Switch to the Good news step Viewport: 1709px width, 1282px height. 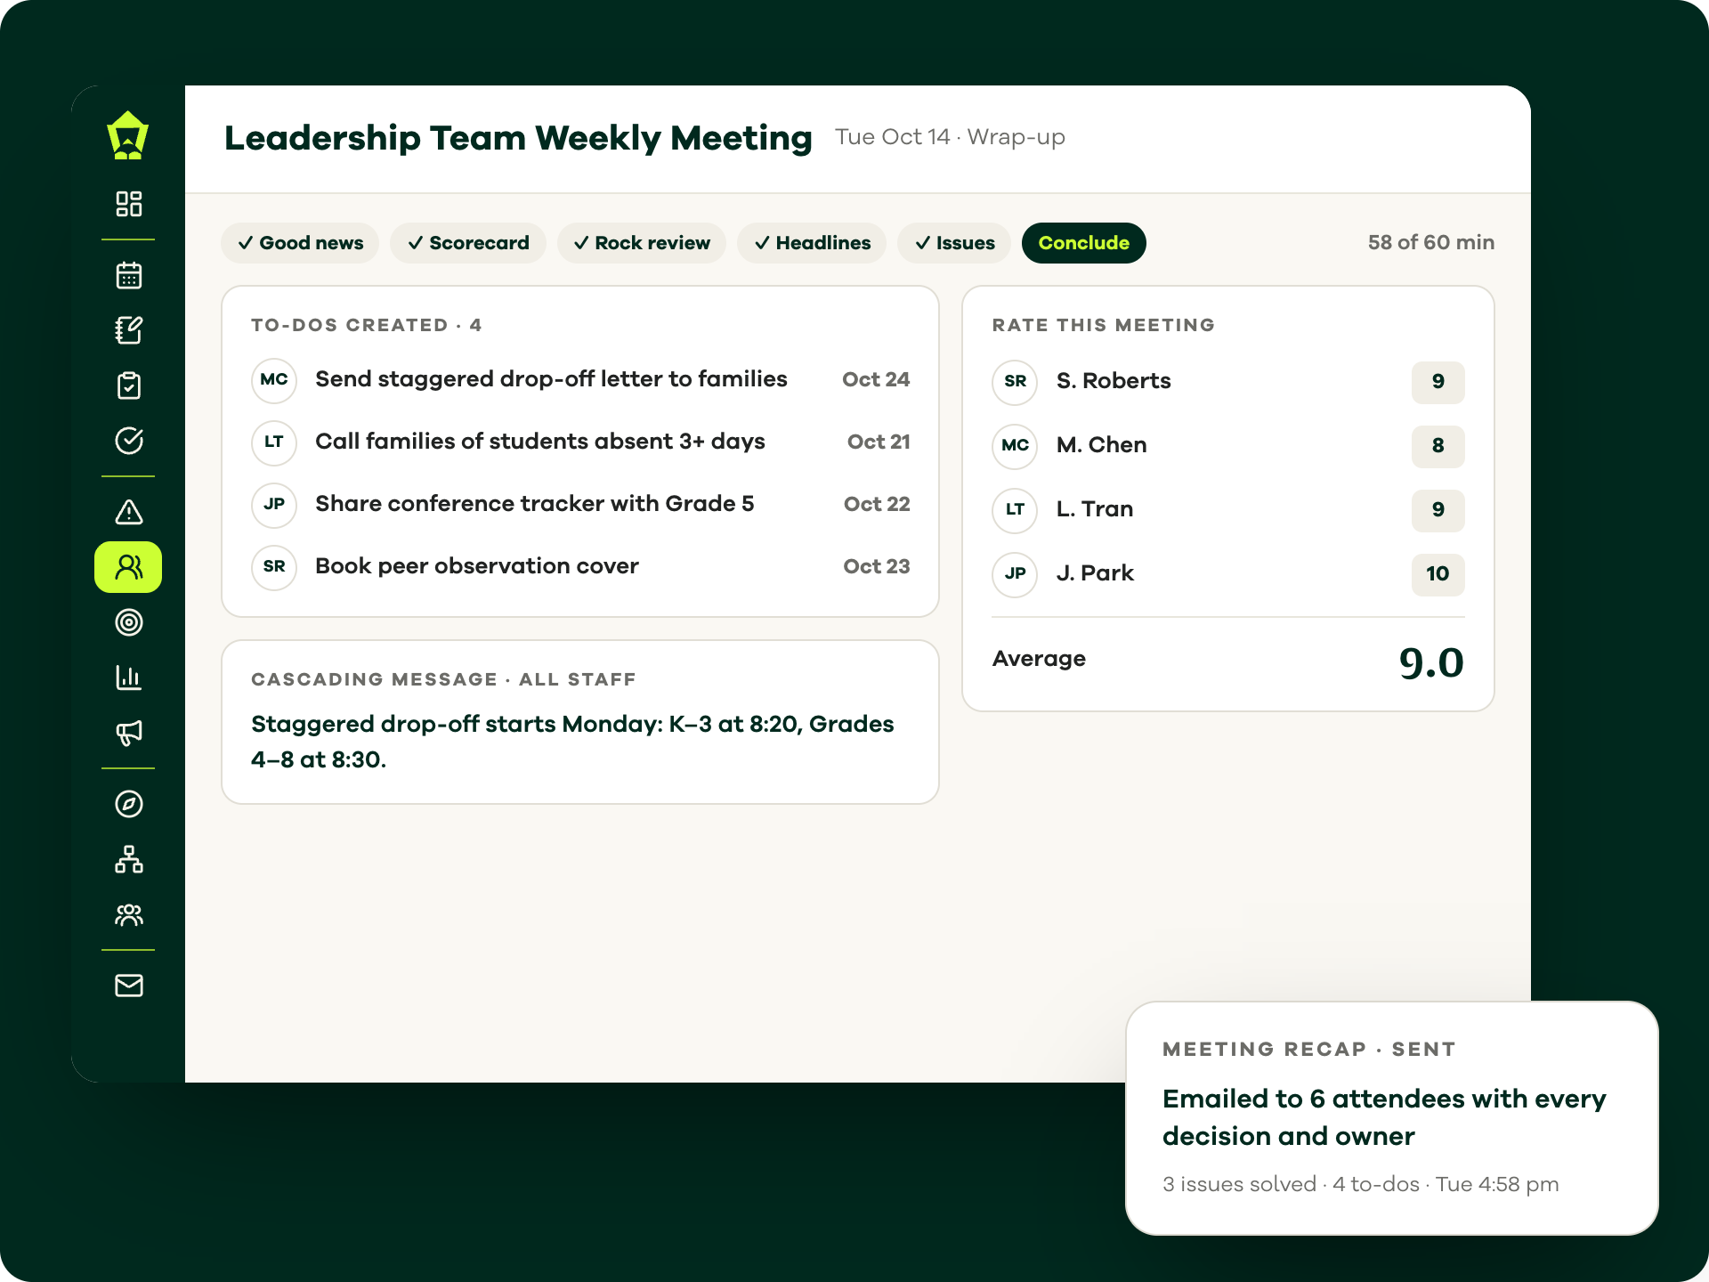(x=300, y=243)
